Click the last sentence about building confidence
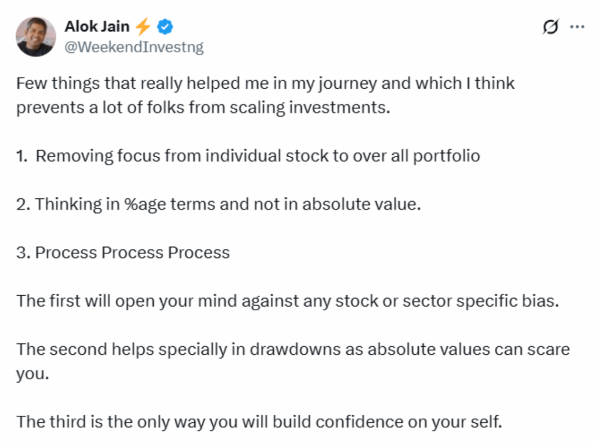594x443 pixels. [x=259, y=422]
